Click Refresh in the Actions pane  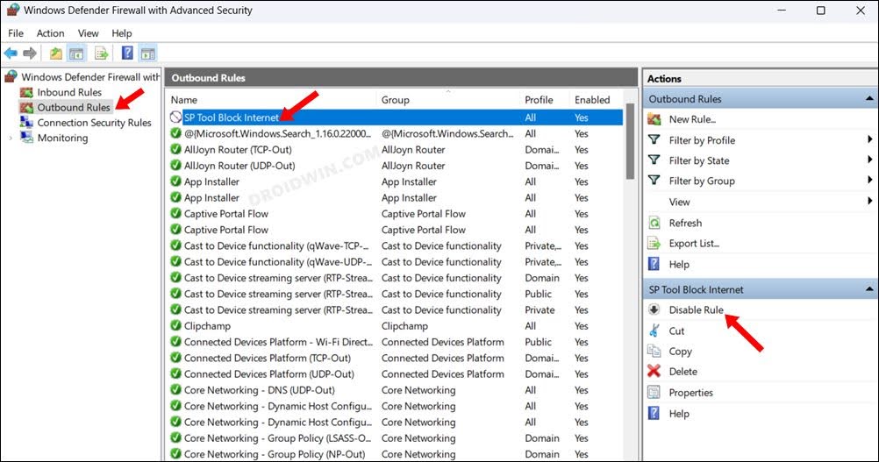[x=685, y=223]
